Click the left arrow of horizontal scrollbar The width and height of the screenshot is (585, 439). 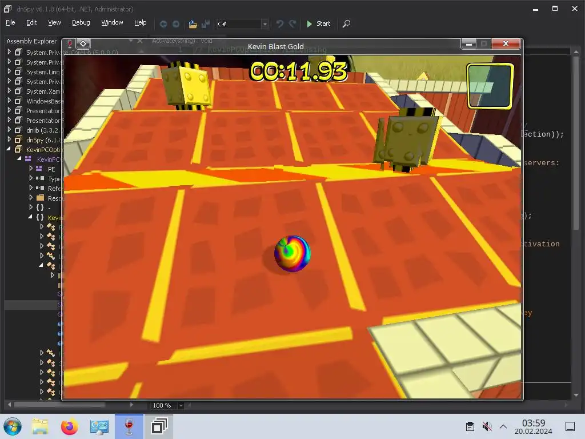point(9,405)
